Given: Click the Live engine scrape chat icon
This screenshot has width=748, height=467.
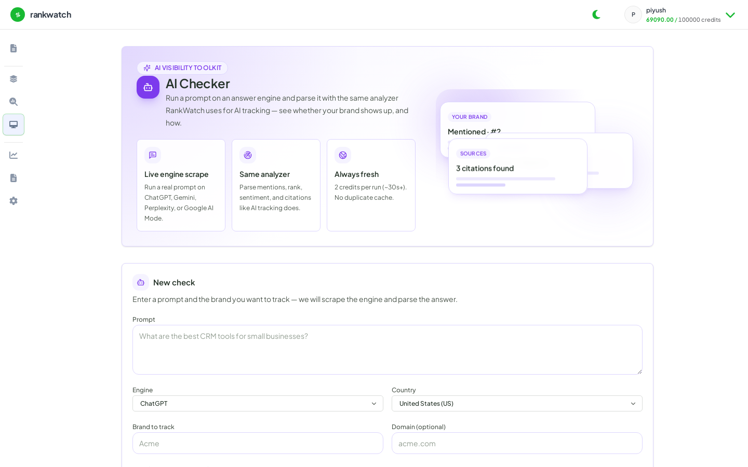Looking at the screenshot, I should click(x=153, y=155).
